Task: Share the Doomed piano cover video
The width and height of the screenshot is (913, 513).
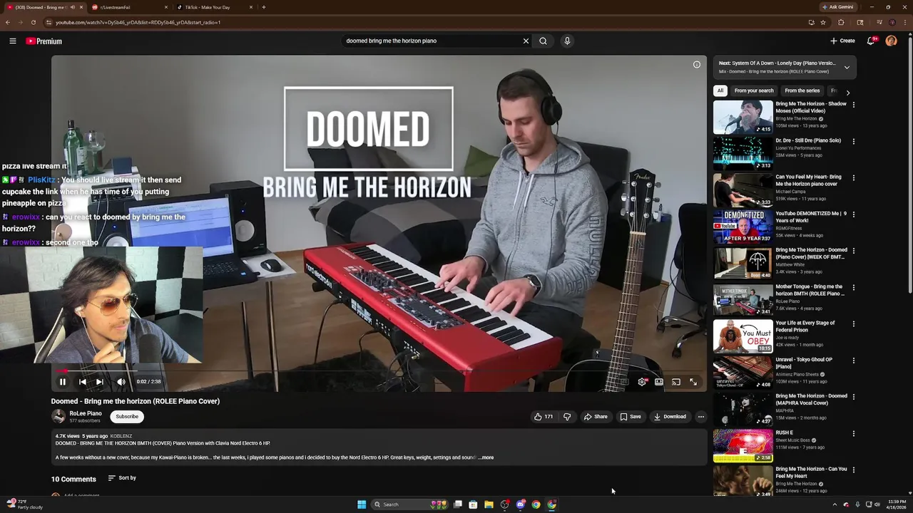Action: (x=596, y=417)
